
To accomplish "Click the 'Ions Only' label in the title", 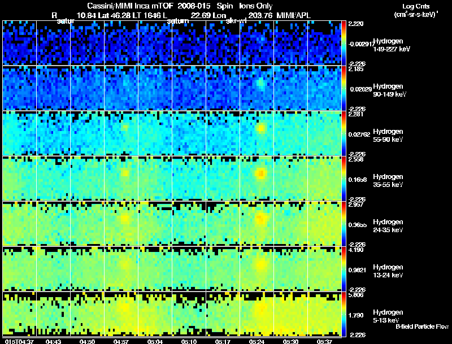I will pos(256,6).
